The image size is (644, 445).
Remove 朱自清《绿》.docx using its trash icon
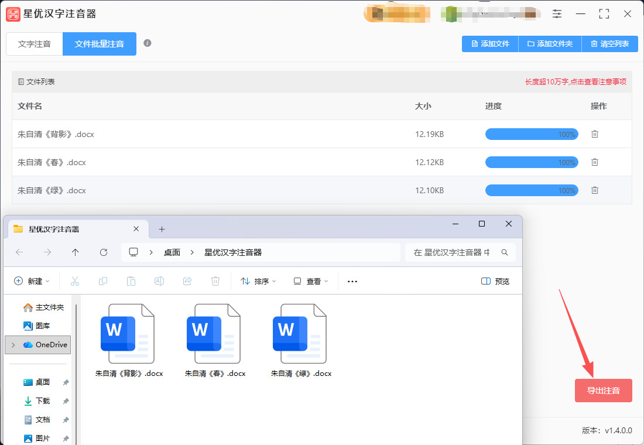click(595, 190)
